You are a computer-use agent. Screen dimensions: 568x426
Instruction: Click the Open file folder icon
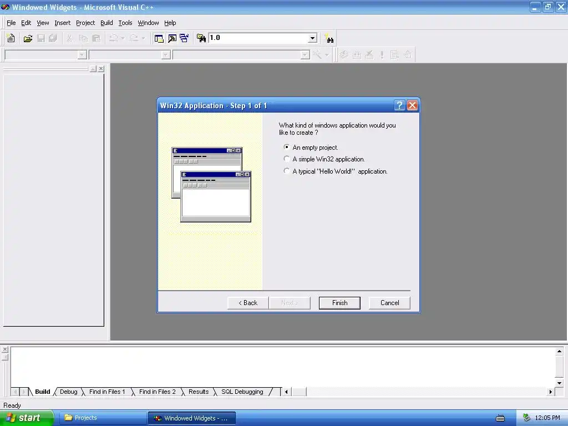[x=28, y=38]
